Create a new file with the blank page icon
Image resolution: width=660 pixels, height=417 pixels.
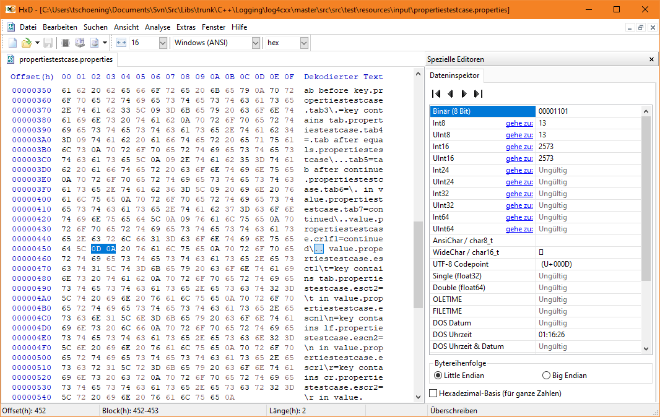(12, 43)
